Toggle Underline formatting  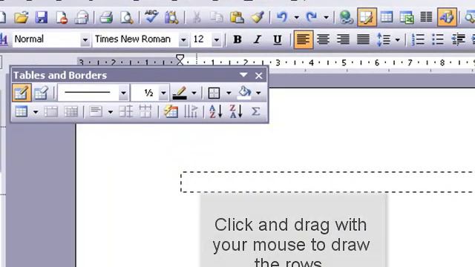click(x=277, y=39)
